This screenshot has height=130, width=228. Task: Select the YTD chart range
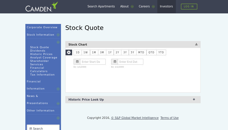[x=161, y=52]
